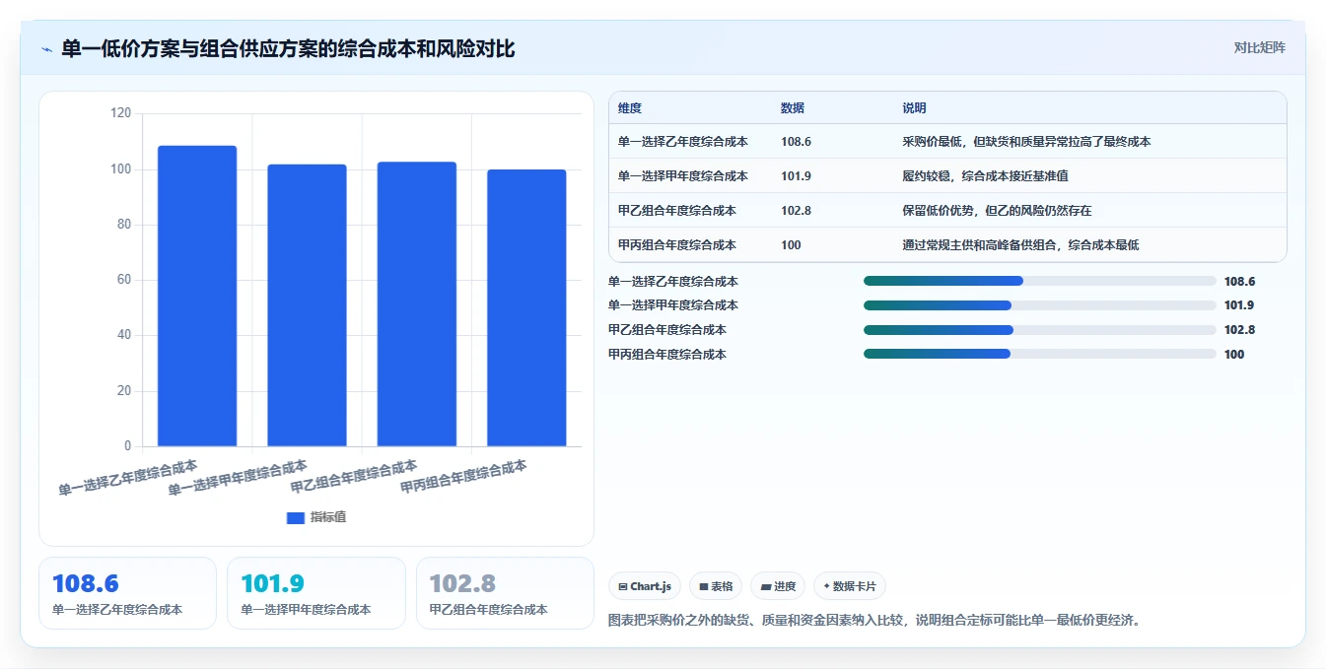Image resolution: width=1326 pixels, height=669 pixels.
Task: Click the 说明 column header
Action: pyautogui.click(x=914, y=108)
